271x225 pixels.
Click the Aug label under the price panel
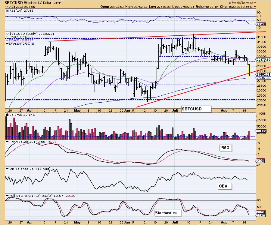[x=224, y=110]
